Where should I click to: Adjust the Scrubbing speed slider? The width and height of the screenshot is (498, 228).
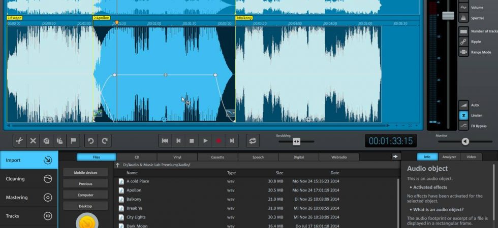click(296, 141)
